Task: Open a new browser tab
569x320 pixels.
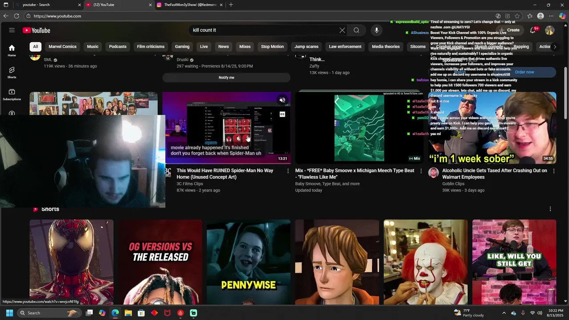Action: pos(231,5)
